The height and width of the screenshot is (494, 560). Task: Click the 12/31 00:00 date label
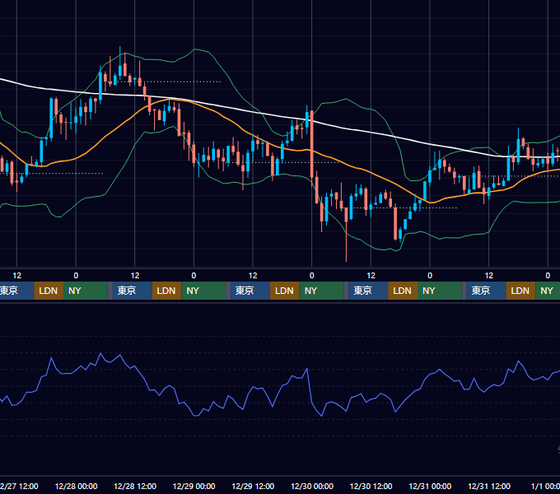pos(430,486)
